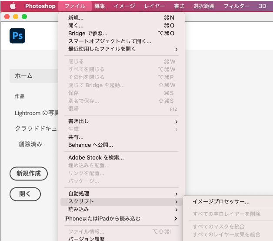Screen dimensions: 273x241
Task: Open the 選択範囲 menu
Action: 204,6
